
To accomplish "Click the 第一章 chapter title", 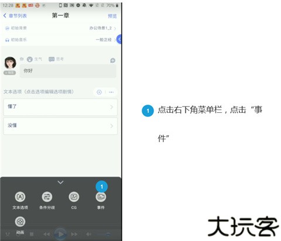I will click(60, 15).
